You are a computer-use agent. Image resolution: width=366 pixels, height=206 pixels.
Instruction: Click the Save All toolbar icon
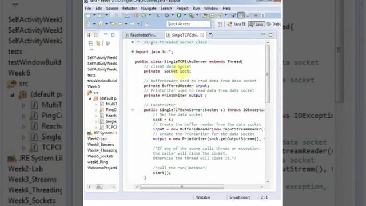pos(120,15)
